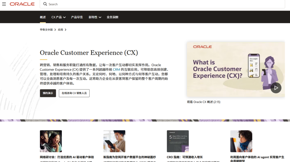
Task: Open the customer data platform guide thumbnail
Action: pyautogui.click(x=114, y=141)
